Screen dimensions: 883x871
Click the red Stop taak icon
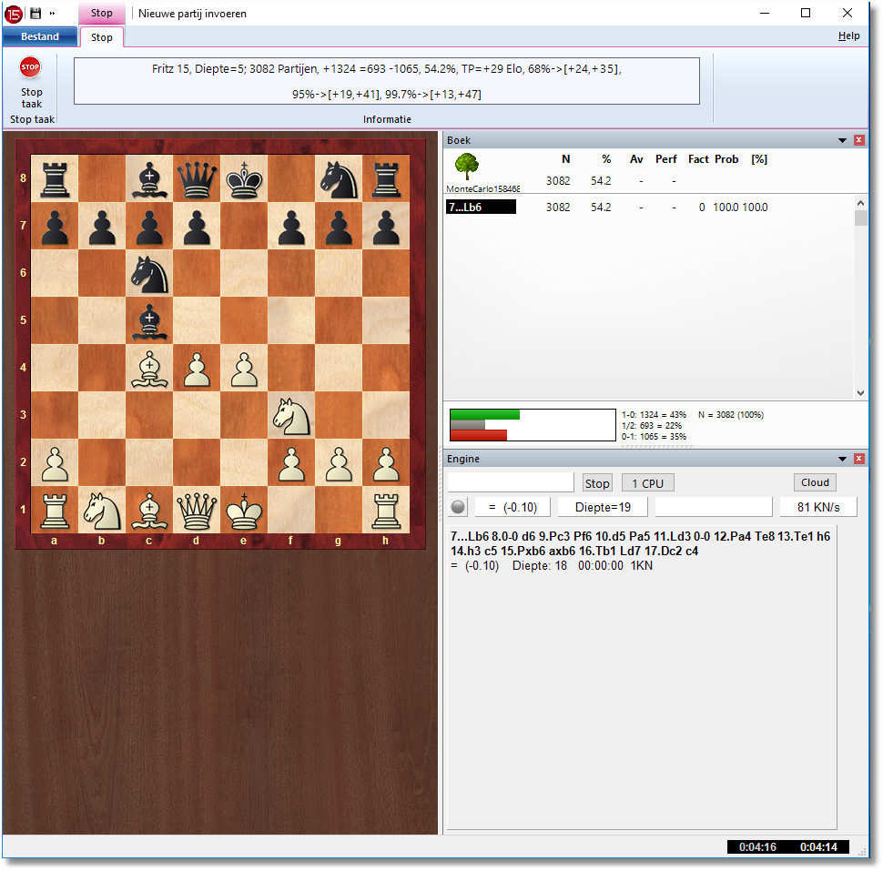click(31, 68)
